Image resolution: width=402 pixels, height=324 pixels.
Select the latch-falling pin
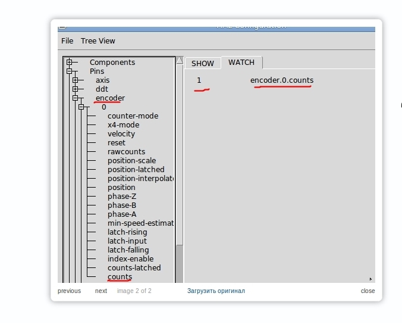coord(128,250)
